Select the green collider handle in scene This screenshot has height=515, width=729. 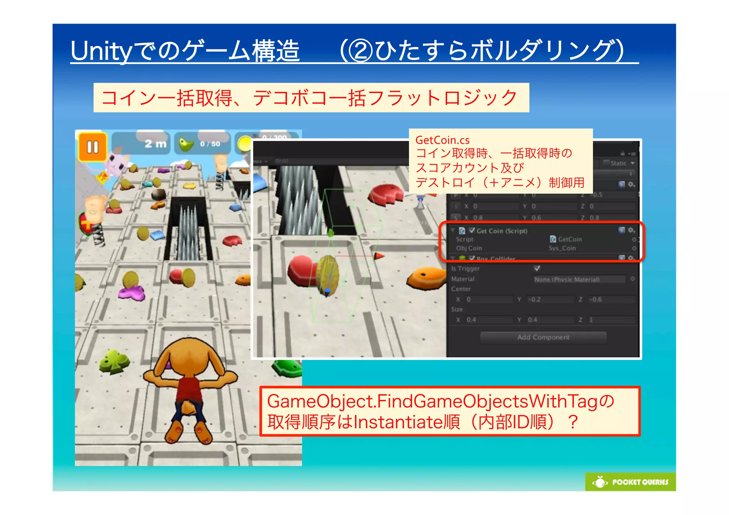pyautogui.click(x=331, y=233)
